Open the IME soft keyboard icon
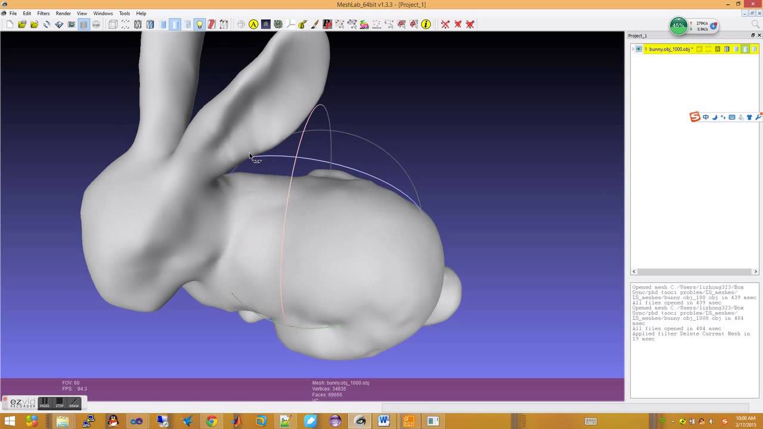The image size is (763, 429). [732, 117]
